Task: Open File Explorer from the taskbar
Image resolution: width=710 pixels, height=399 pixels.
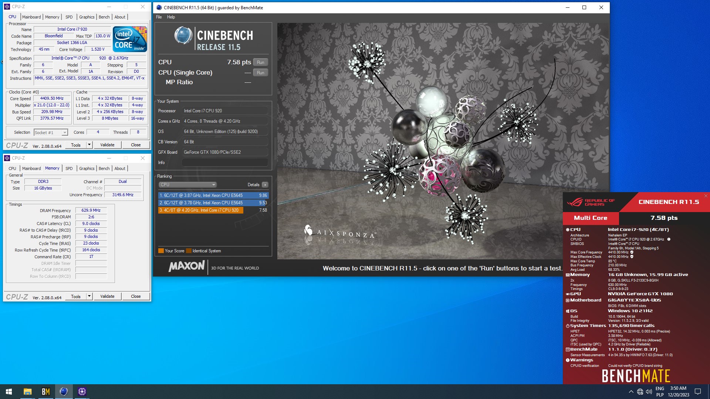Action: pos(27,392)
